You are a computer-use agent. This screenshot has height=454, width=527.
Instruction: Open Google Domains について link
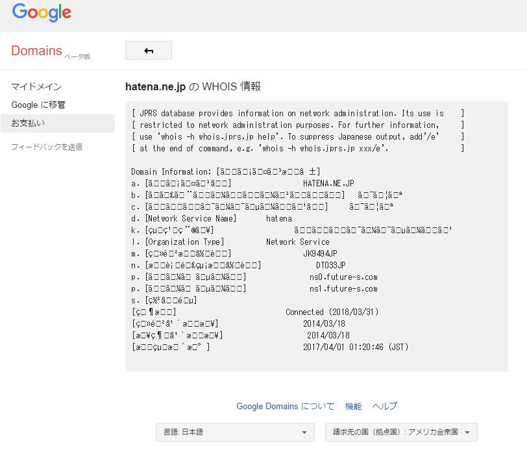(x=285, y=406)
